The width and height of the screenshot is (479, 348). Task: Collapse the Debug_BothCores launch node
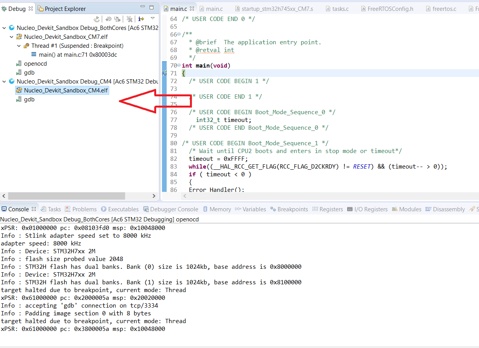(4, 28)
